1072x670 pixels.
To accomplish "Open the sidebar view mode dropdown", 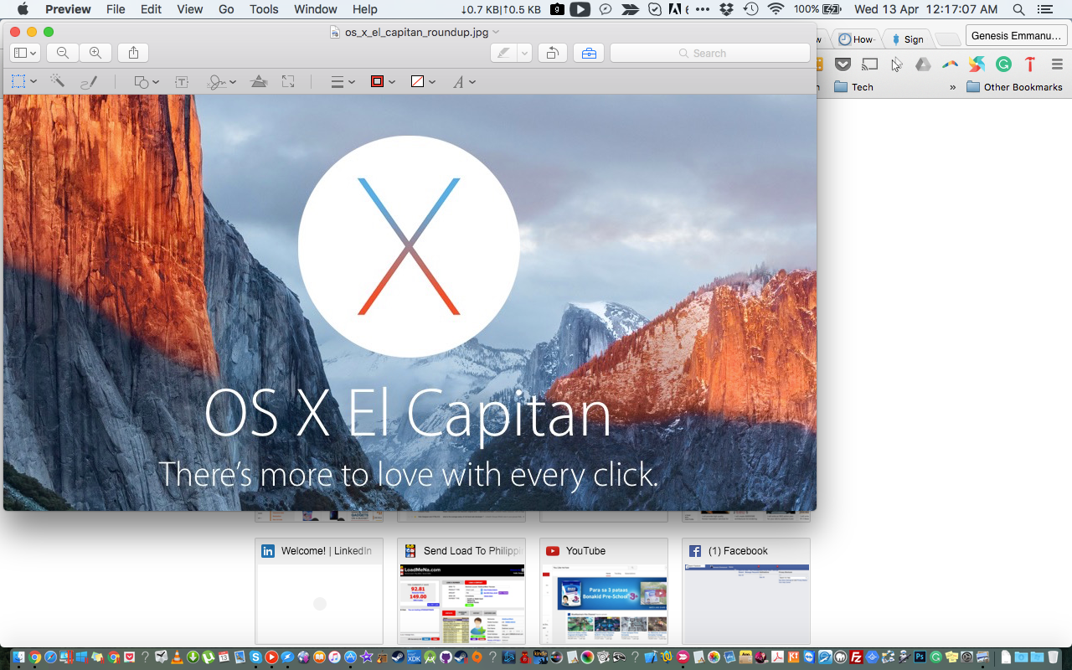I will click(x=24, y=53).
